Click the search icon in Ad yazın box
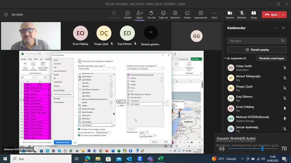This screenshot has height=163, width=291. coord(283,41)
